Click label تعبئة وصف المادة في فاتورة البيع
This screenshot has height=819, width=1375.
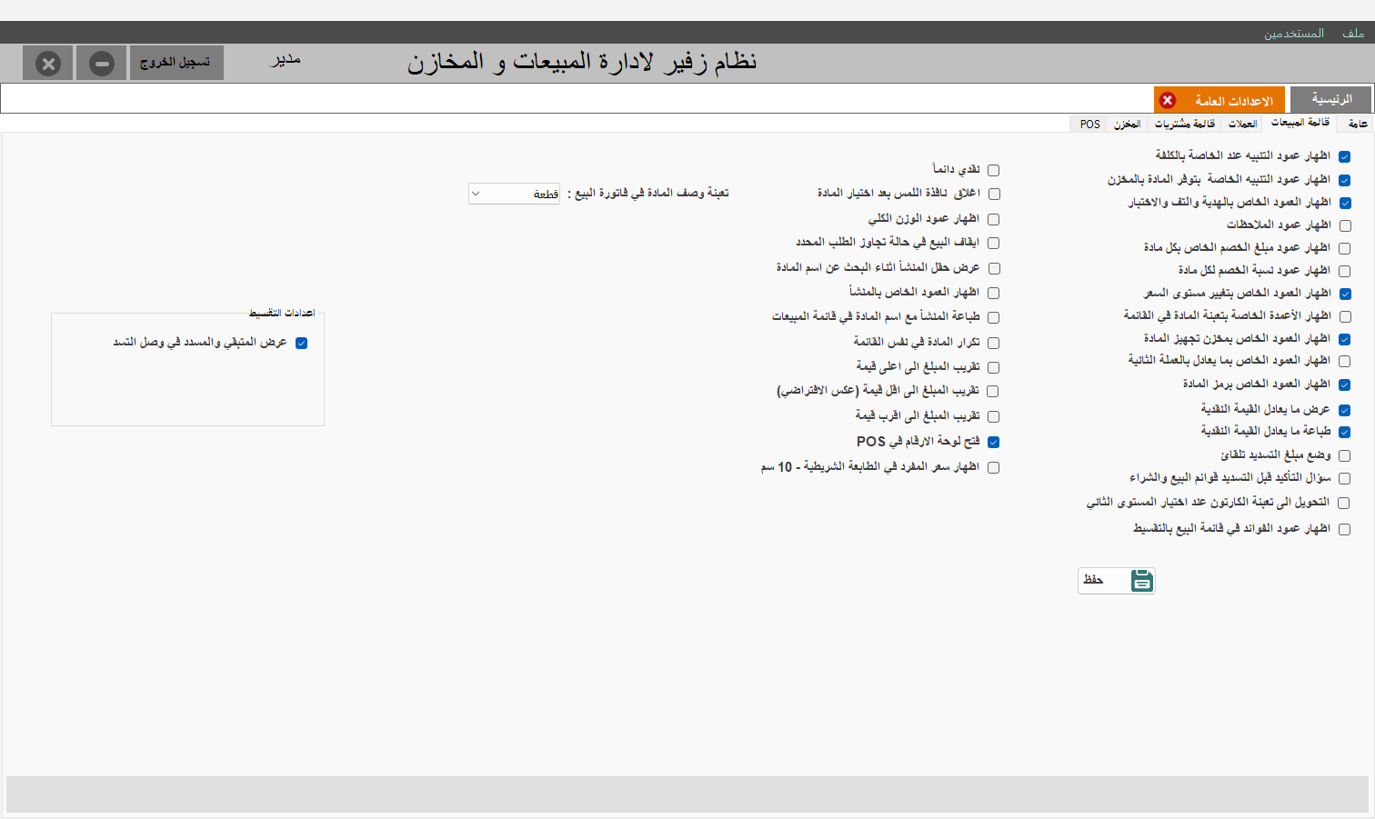[x=648, y=193]
